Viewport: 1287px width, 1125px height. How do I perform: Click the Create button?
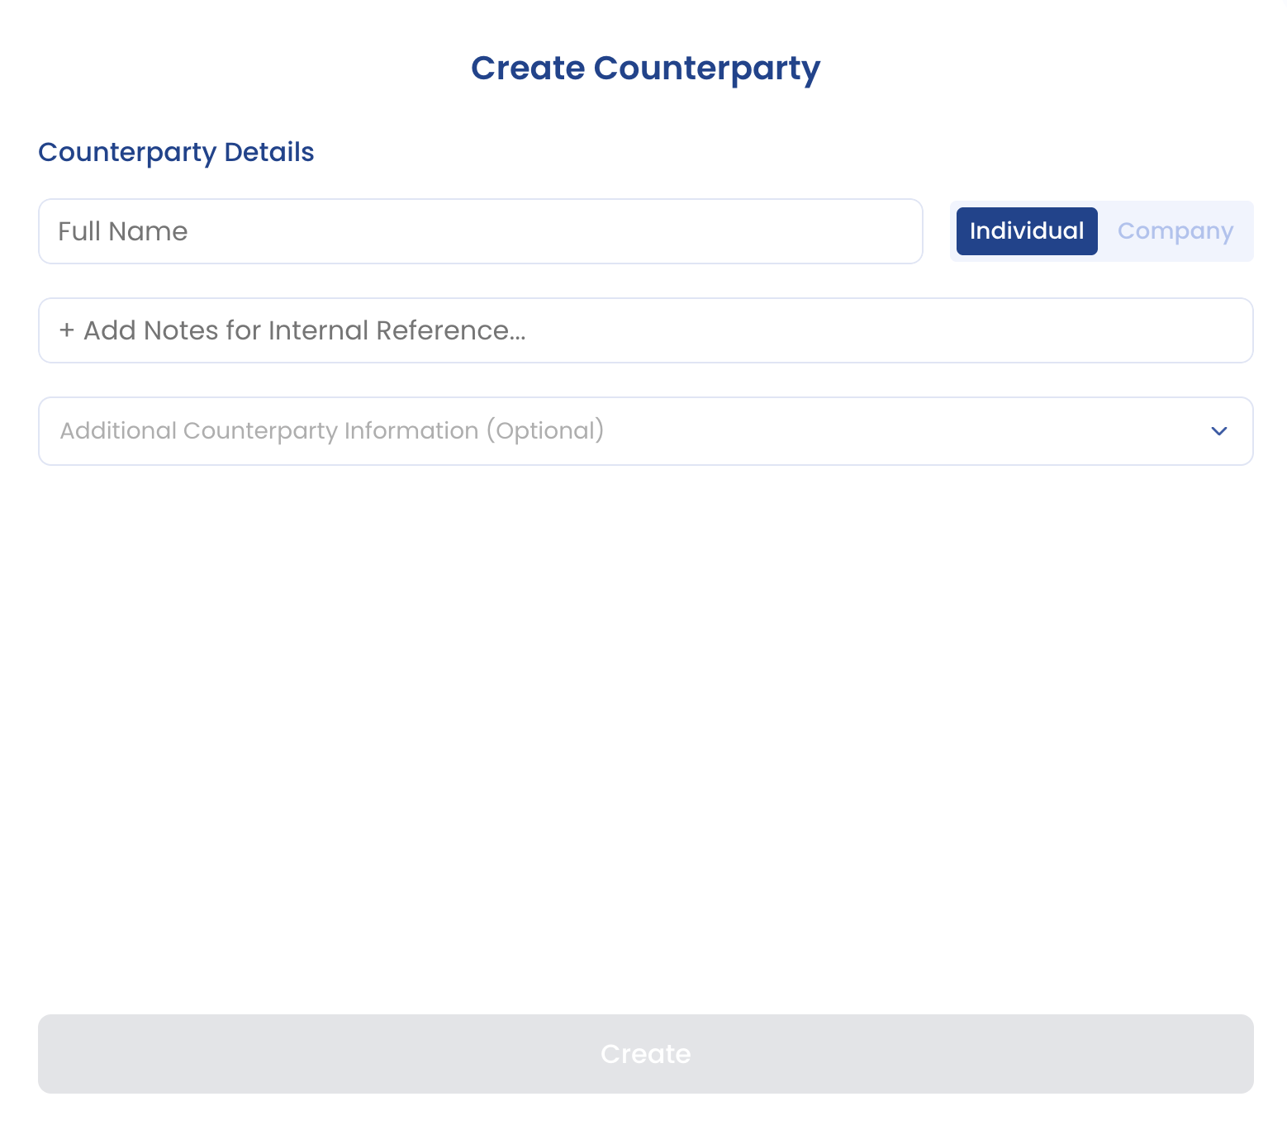click(x=645, y=1054)
